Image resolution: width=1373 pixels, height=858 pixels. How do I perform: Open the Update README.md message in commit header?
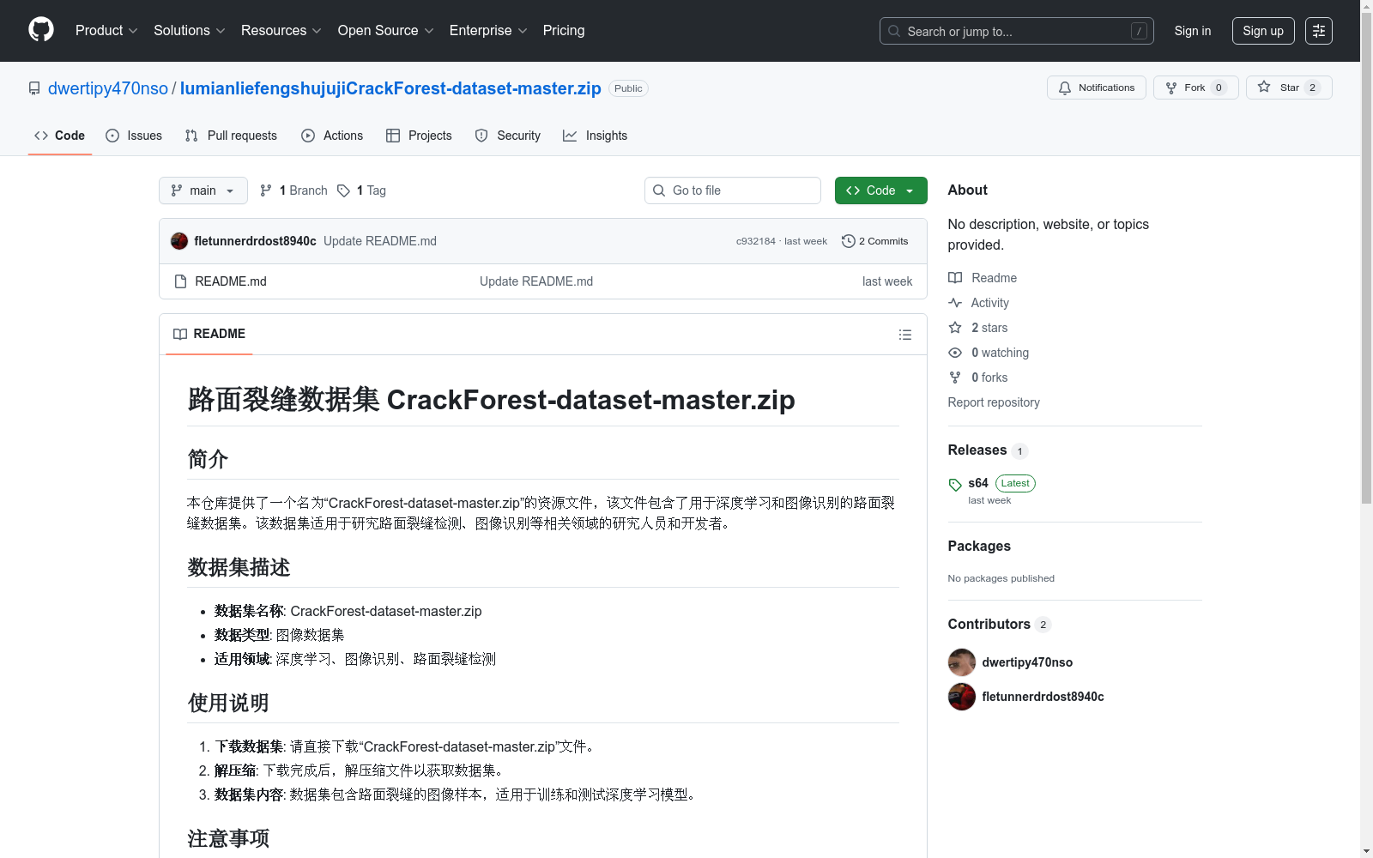tap(380, 241)
